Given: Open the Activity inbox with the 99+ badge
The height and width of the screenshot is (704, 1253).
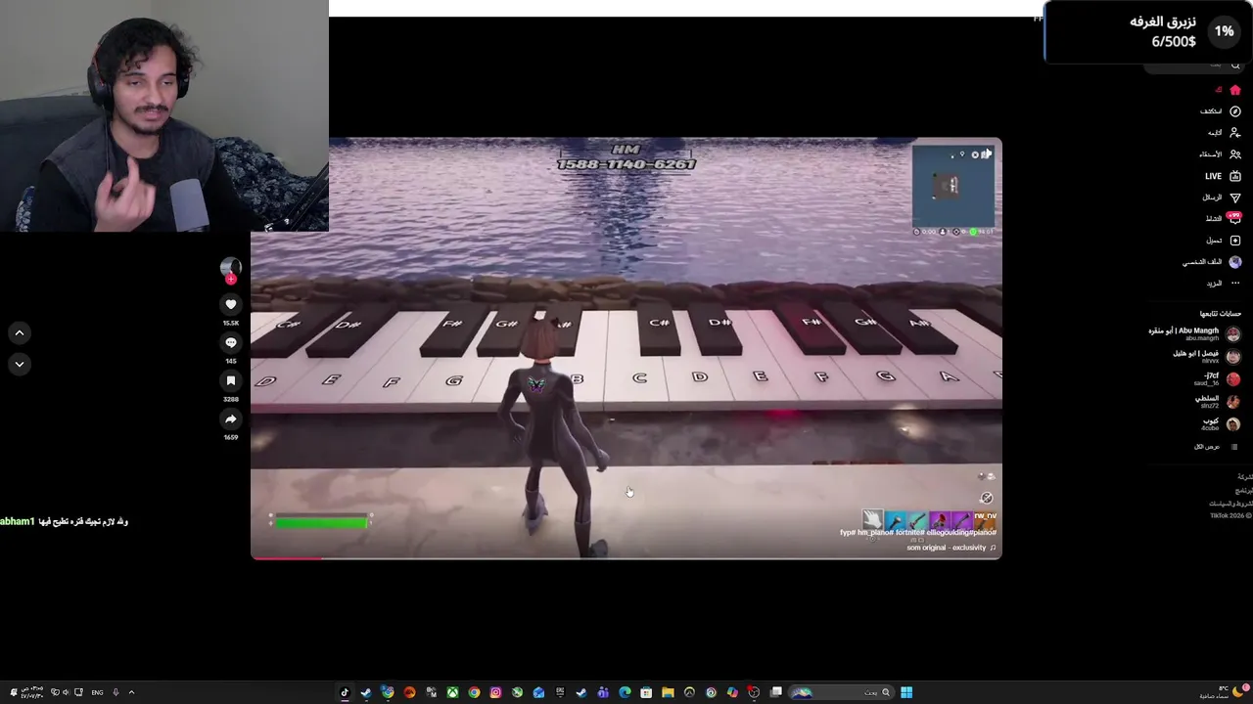Looking at the screenshot, I should tap(1234, 218).
